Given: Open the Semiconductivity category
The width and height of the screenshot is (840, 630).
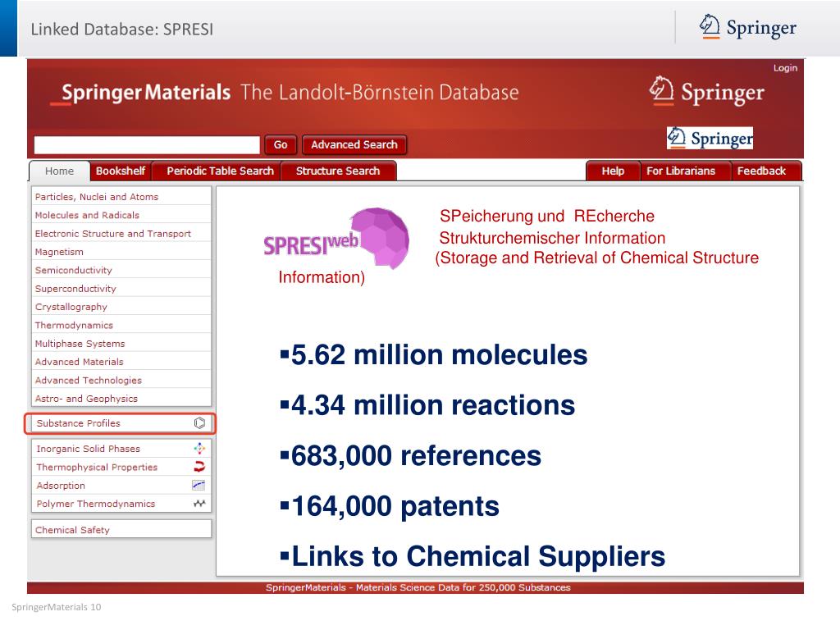Looking at the screenshot, I should [x=121, y=270].
